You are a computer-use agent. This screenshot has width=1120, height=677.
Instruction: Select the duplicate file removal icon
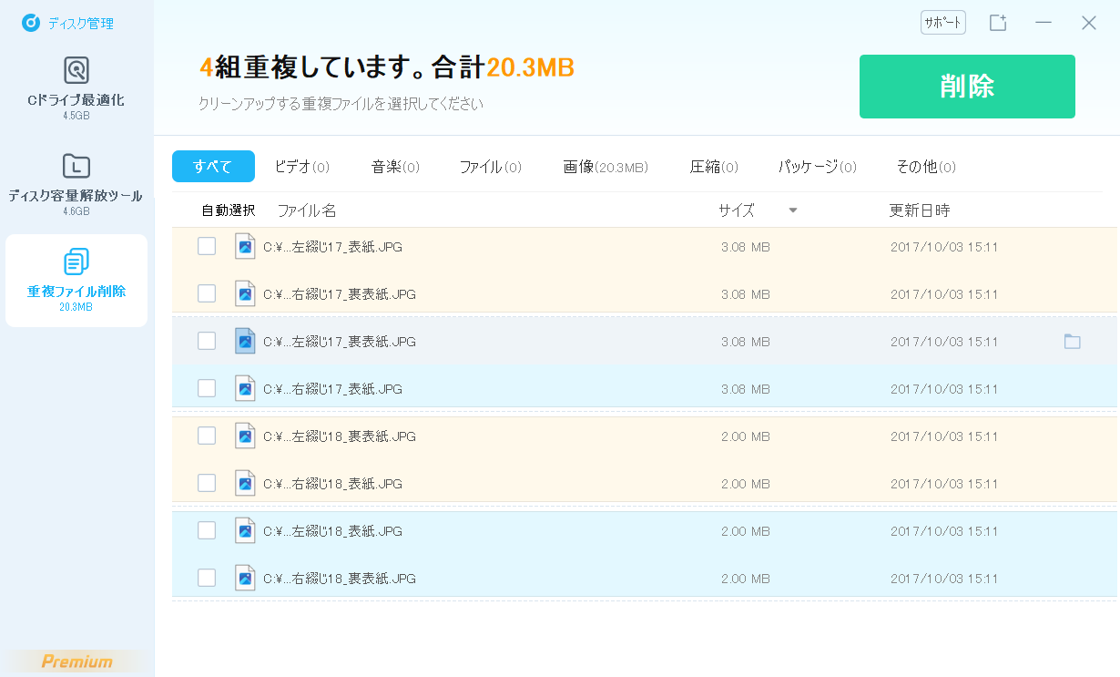click(x=76, y=262)
